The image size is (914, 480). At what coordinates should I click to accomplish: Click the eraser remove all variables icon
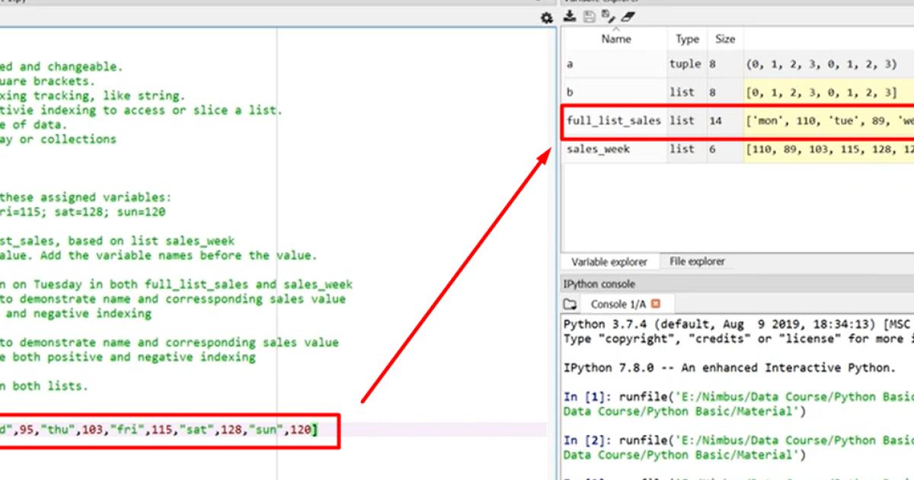(x=628, y=16)
